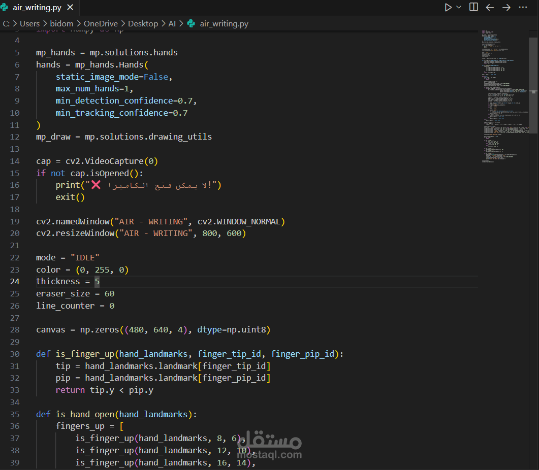Screen dimensions: 539x470
Task: Navigate forward with the right arrow
Action: click(506, 7)
